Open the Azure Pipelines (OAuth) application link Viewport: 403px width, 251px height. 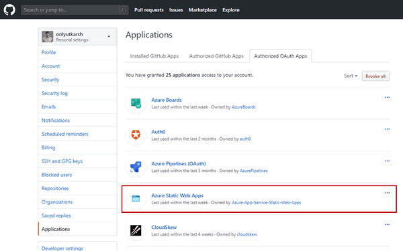coord(179,164)
